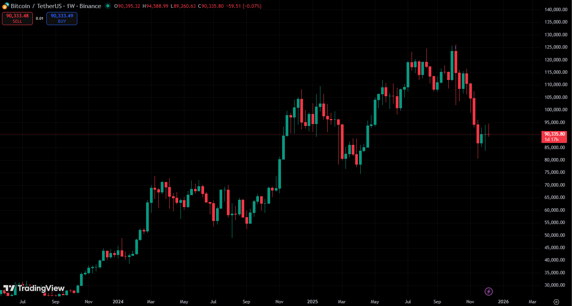Image resolution: width=572 pixels, height=306 pixels.
Task: Click the purple lightning bolt event icon
Action: 489,291
